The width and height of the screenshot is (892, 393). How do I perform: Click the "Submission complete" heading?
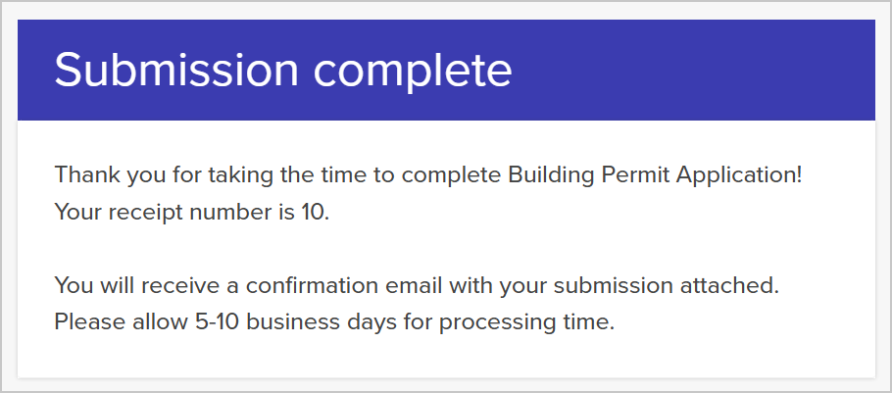click(x=282, y=71)
